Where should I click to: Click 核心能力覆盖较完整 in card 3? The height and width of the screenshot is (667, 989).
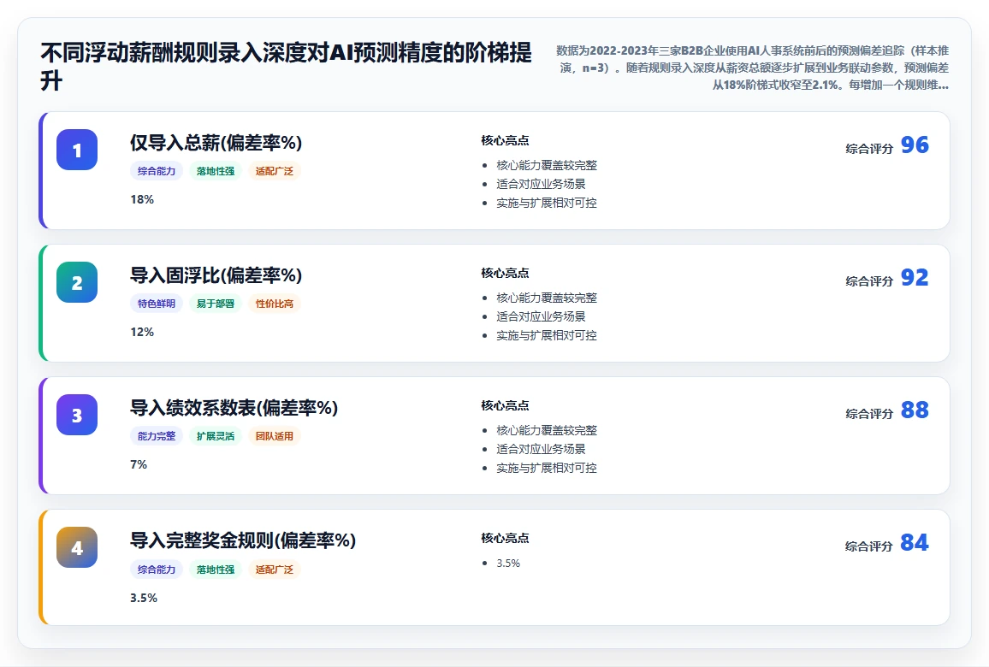click(547, 430)
